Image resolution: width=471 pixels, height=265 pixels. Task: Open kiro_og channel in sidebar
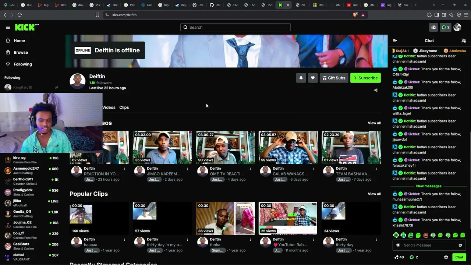(x=31, y=160)
